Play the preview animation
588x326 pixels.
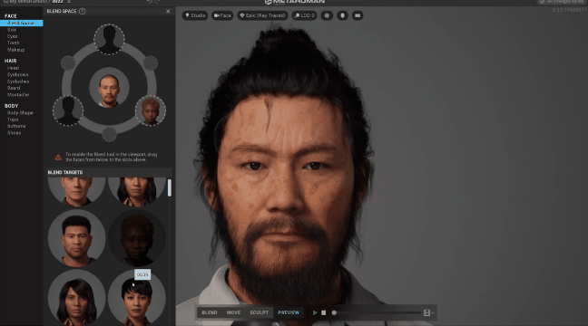click(x=315, y=312)
